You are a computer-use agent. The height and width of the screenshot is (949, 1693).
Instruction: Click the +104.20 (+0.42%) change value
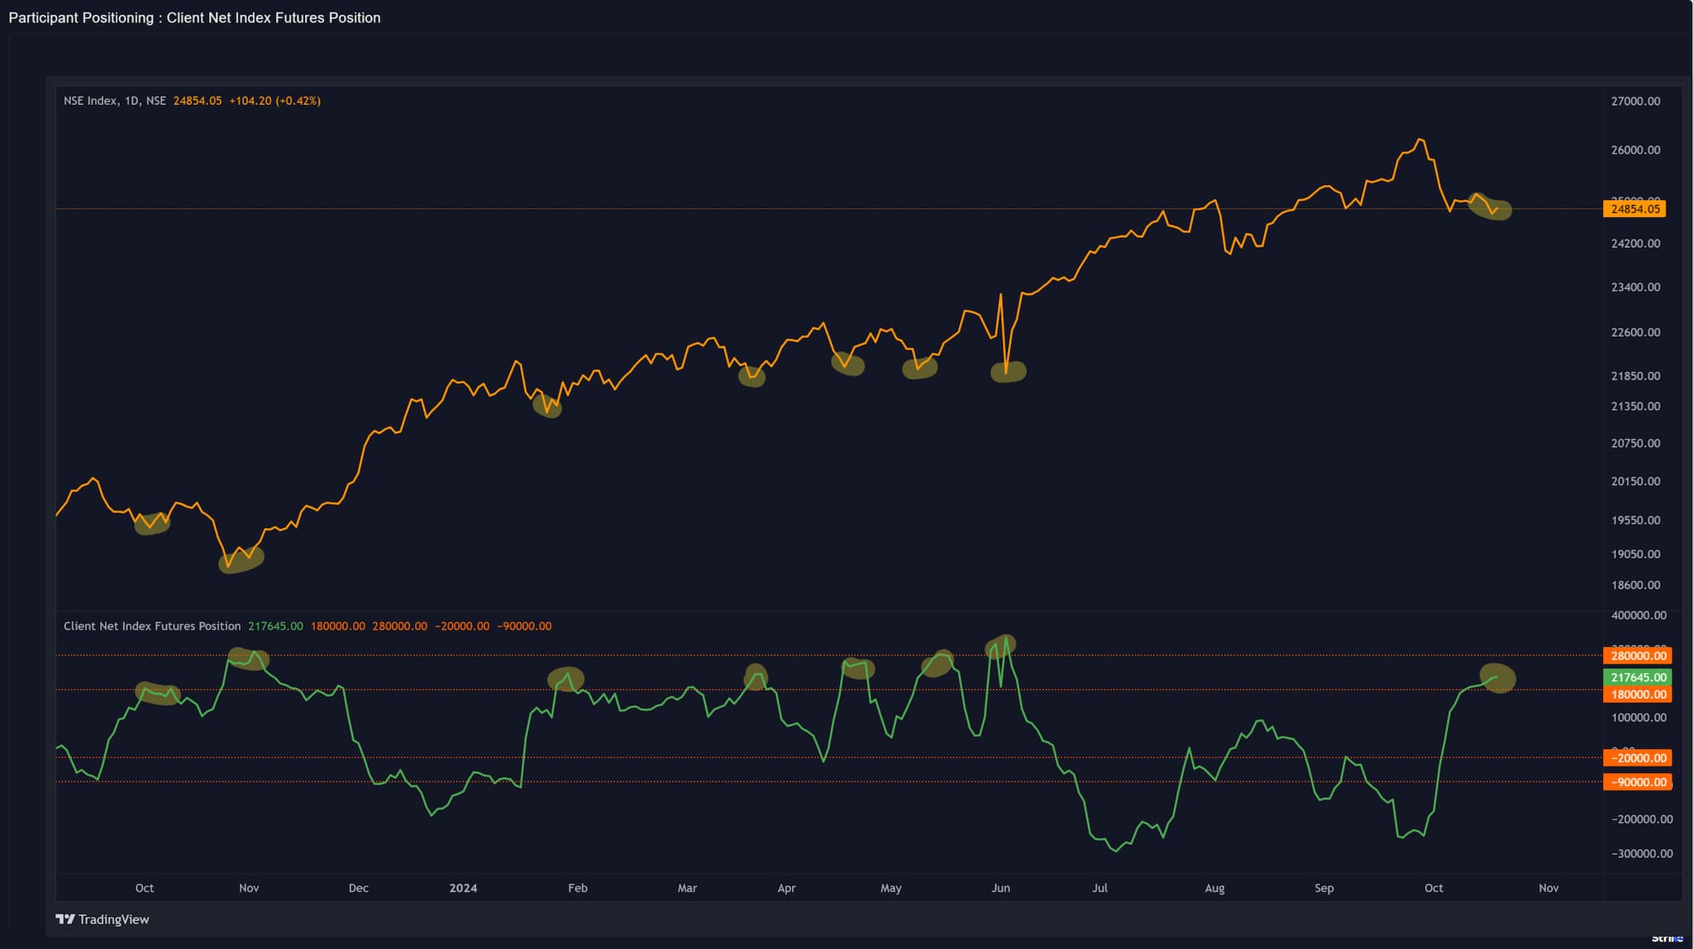[x=274, y=101]
